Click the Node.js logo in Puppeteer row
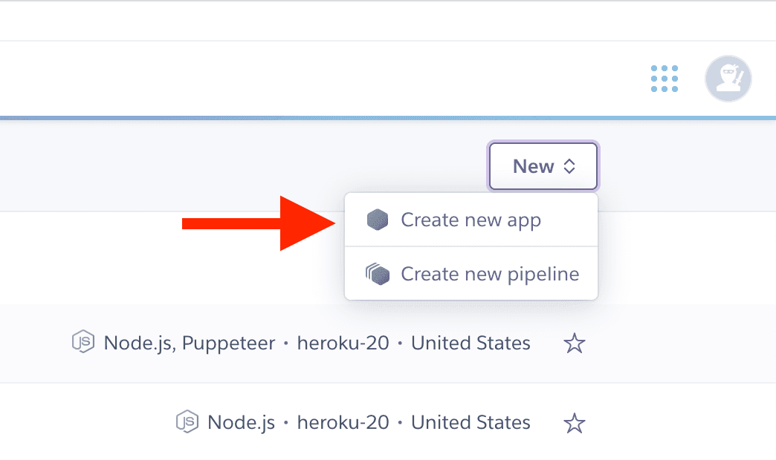This screenshot has width=776, height=460. point(83,343)
